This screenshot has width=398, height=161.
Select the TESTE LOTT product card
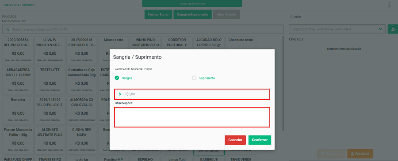pyautogui.click(x=50, y=80)
